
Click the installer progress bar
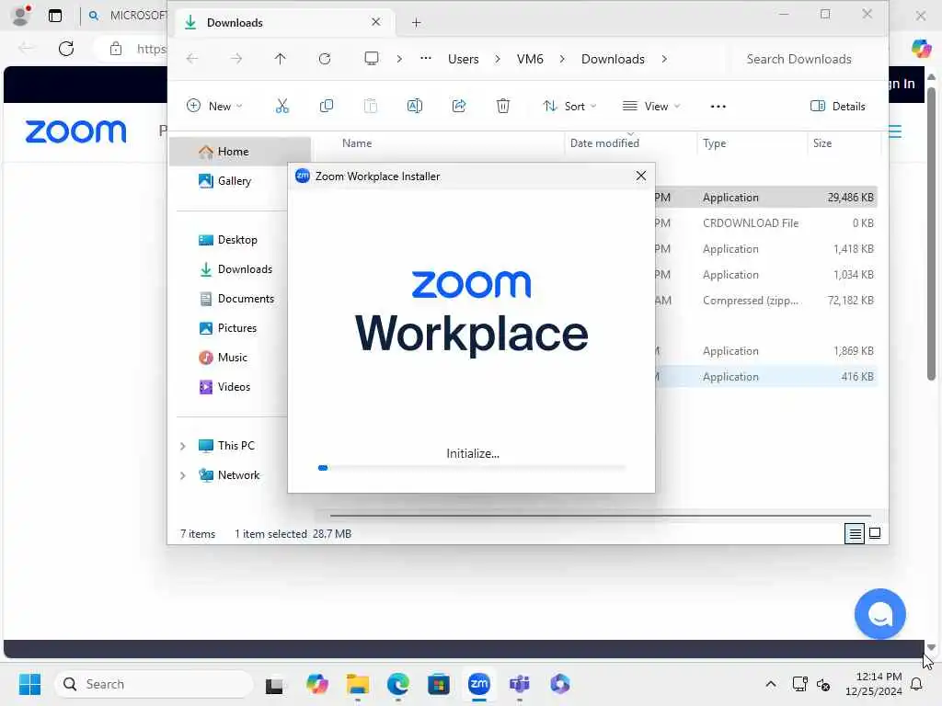472,468
